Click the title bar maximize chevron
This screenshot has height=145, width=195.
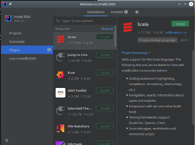tap(185, 4)
